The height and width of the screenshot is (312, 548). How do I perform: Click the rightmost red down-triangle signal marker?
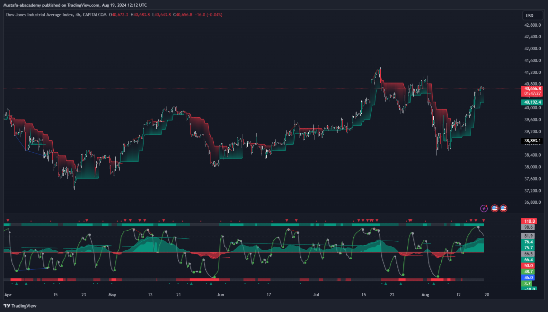pos(484,221)
